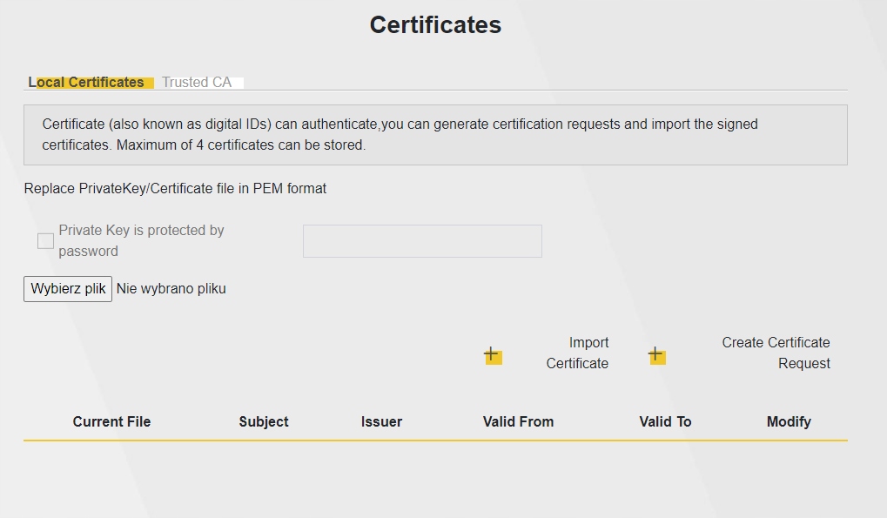Select the Local Certificates tab

(x=87, y=83)
